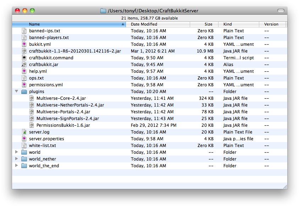Image resolution: width=299 pixels, height=206 pixels.
Task: Select the Multiverse-Core-2.4.jar file name
Action: pos(61,98)
